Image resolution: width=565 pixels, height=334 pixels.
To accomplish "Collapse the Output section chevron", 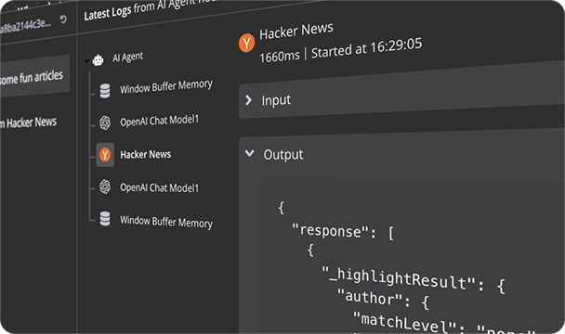I will (249, 153).
